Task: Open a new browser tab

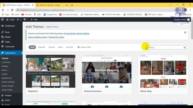Action: [72, 5]
